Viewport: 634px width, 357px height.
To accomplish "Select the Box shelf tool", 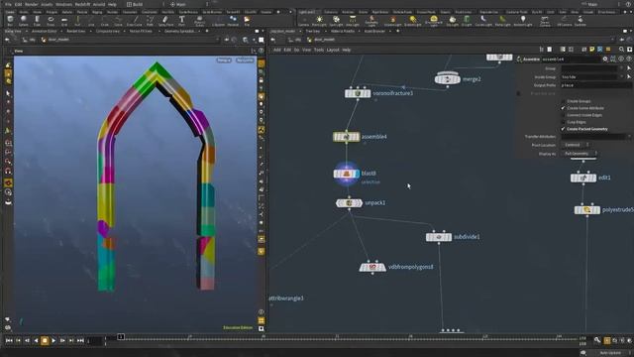I will [10, 21].
